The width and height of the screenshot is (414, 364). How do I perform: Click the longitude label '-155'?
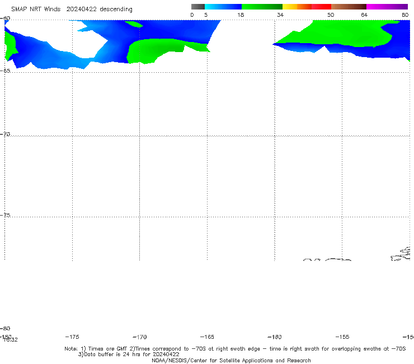[342, 337]
